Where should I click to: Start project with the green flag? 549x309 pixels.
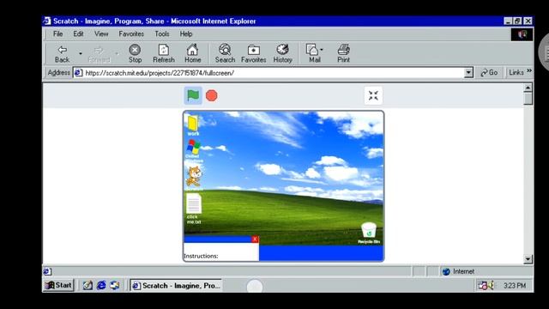(x=193, y=95)
